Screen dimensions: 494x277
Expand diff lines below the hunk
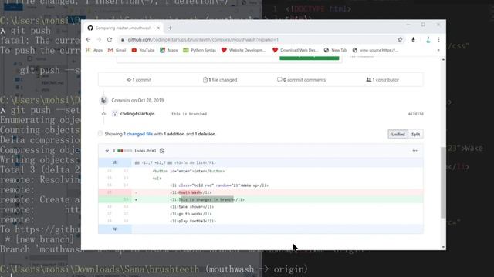point(115,229)
